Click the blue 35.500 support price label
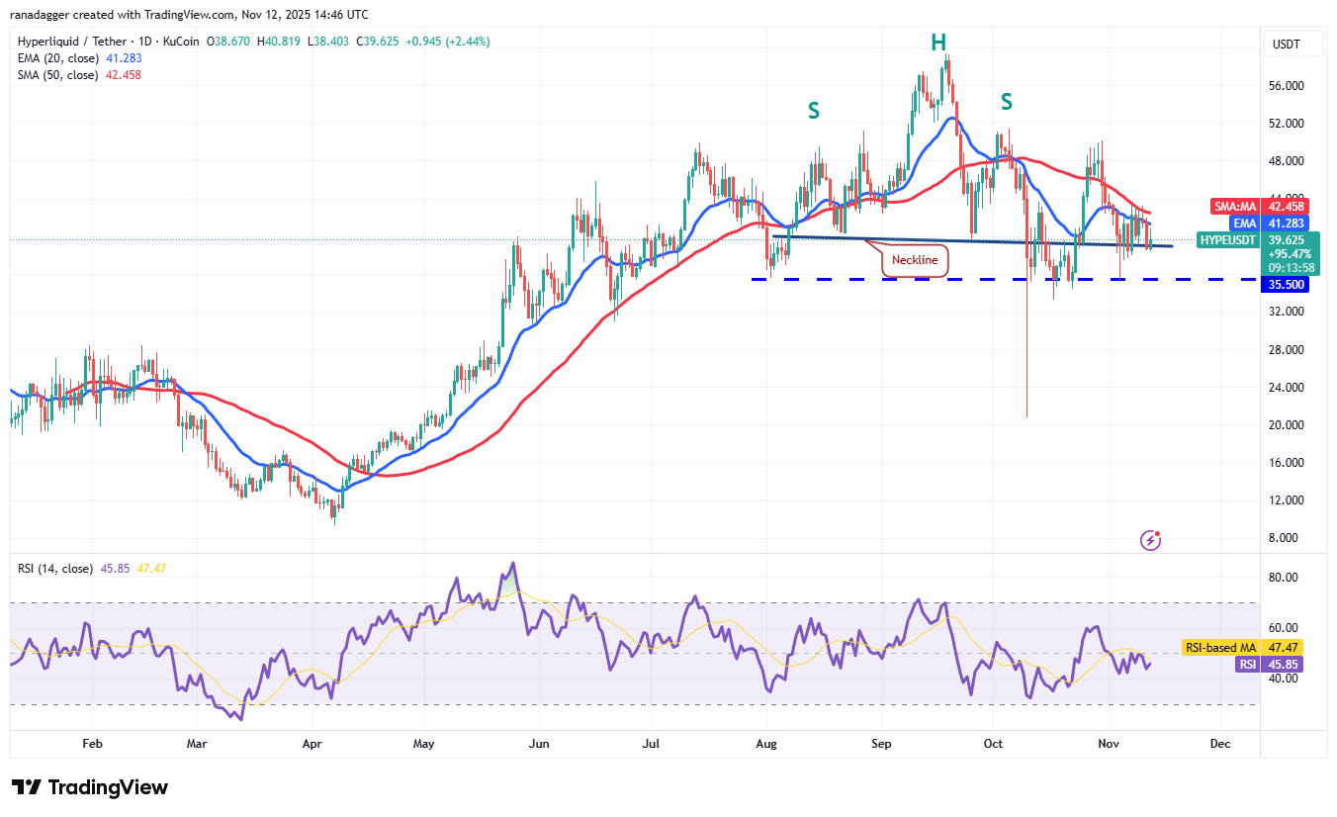The width and height of the screenshot is (1337, 817). click(x=1285, y=285)
